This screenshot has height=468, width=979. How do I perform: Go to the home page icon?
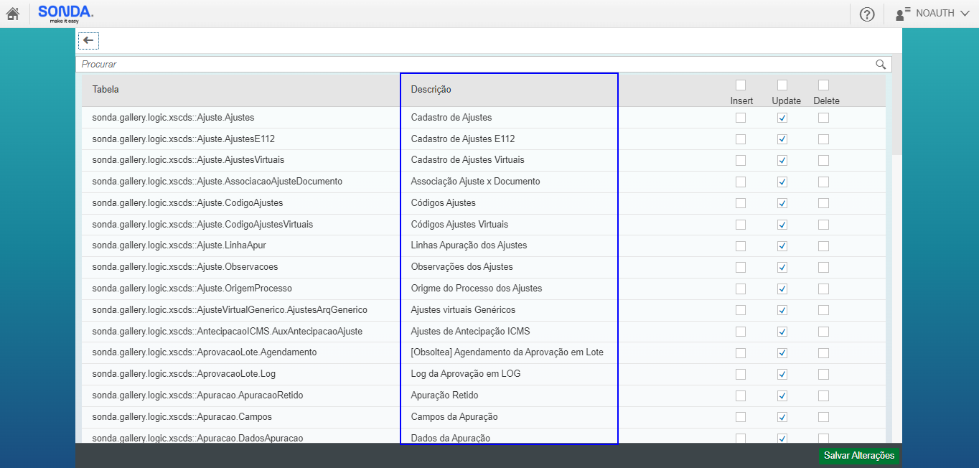pyautogui.click(x=12, y=14)
